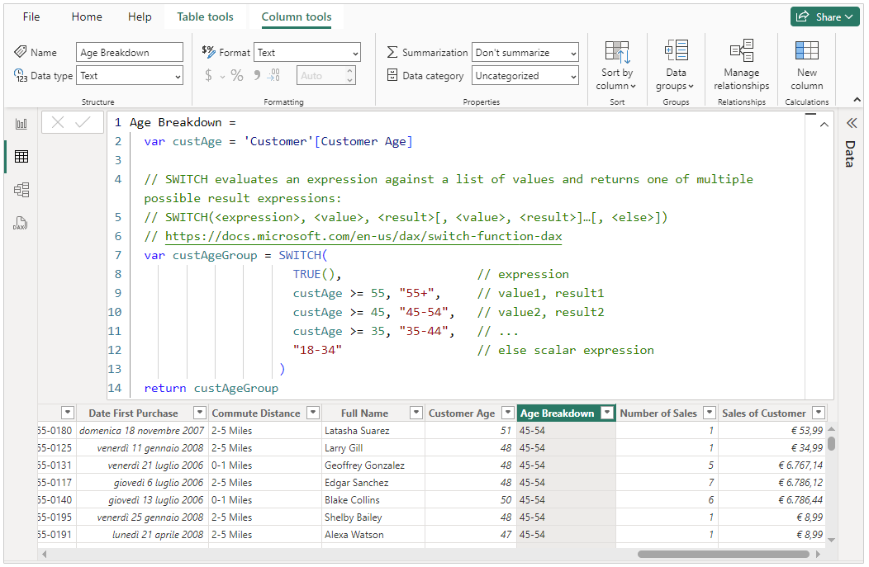Click the Data groups icon
Viewport: 869px width, 567px height.
coord(677,50)
